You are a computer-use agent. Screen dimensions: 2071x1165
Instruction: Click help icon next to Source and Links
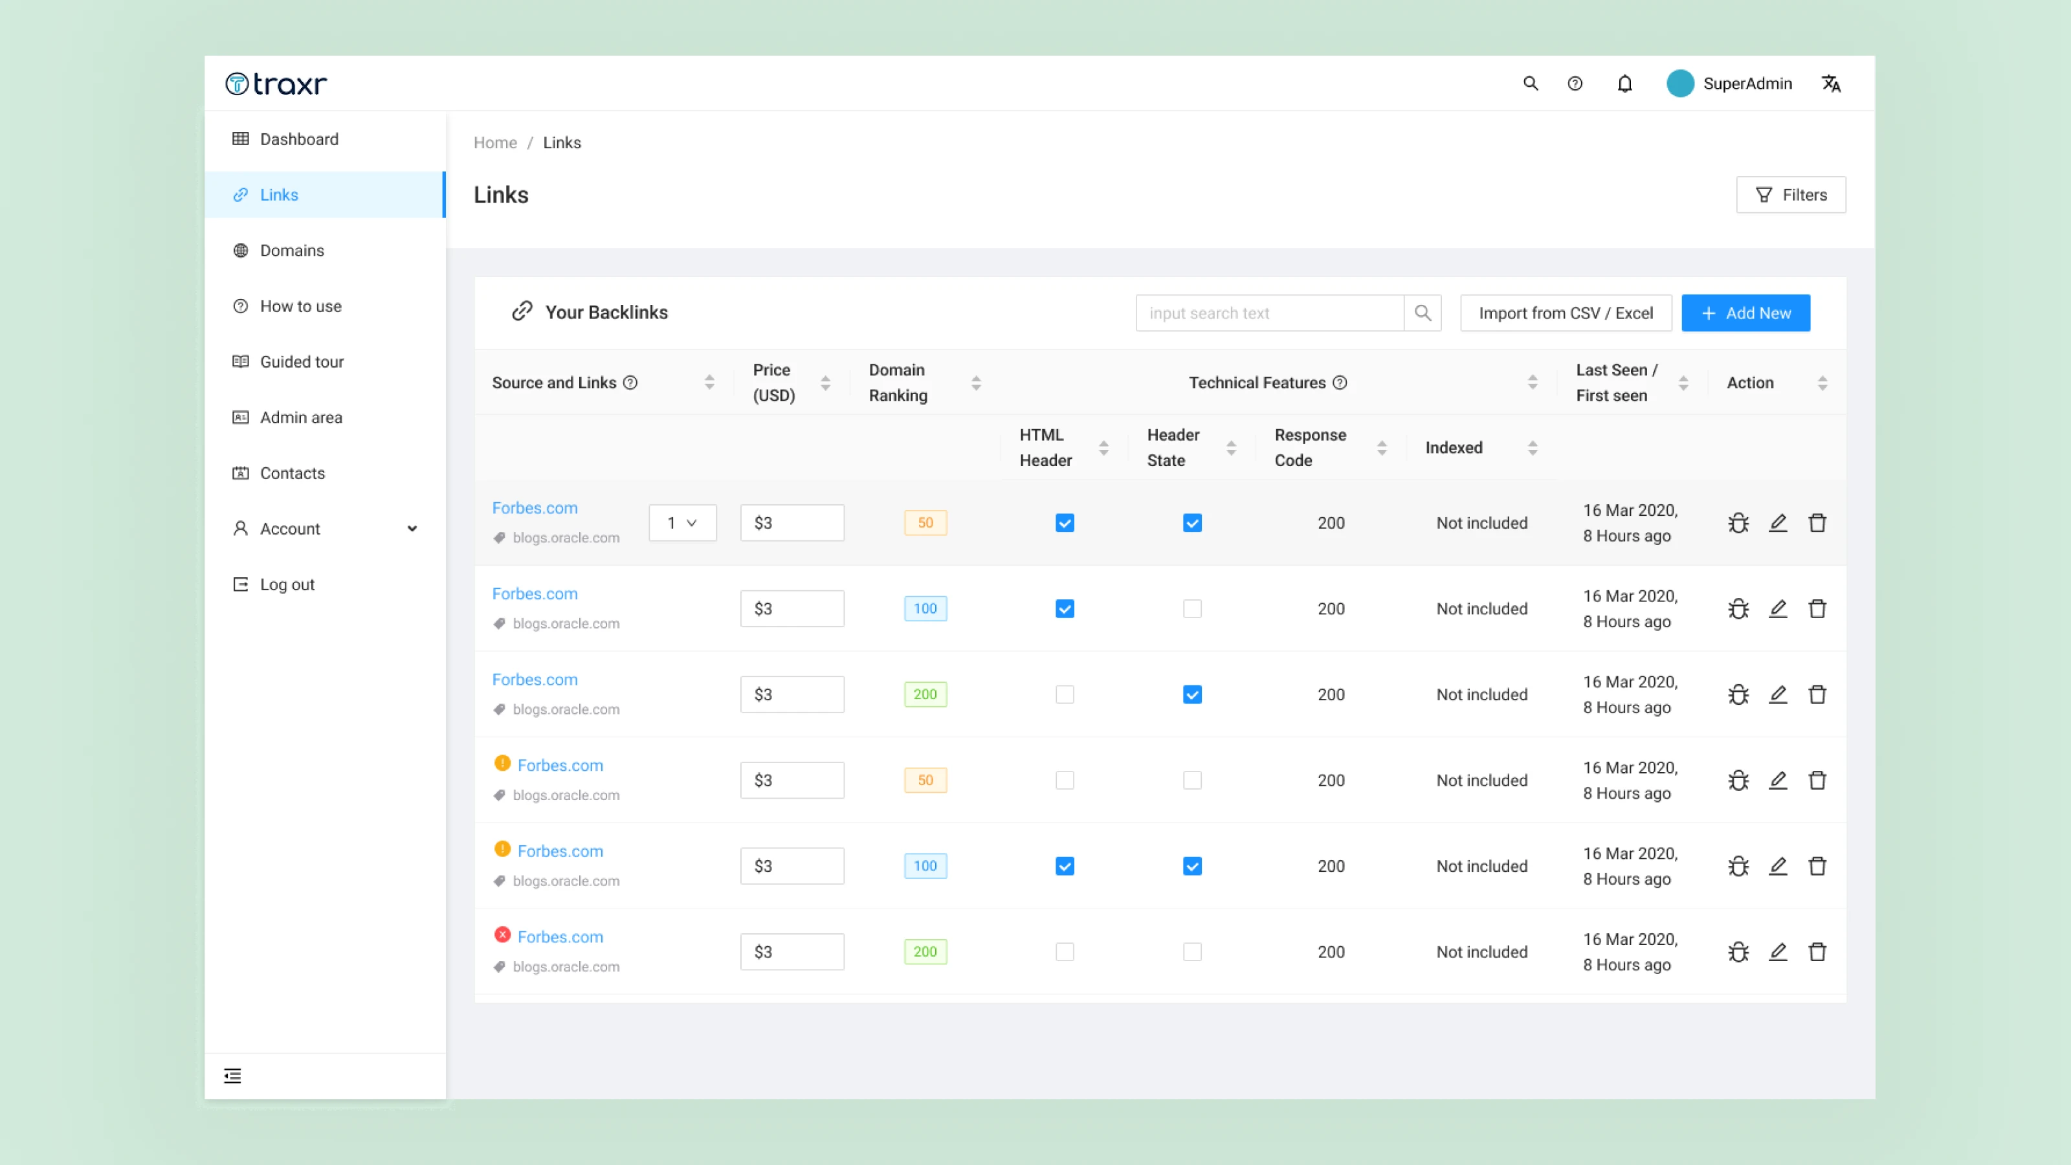(630, 383)
